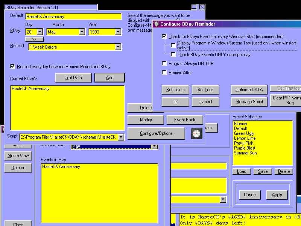Click the Modify button
This screenshot has width=301, height=226.
click(x=146, y=120)
